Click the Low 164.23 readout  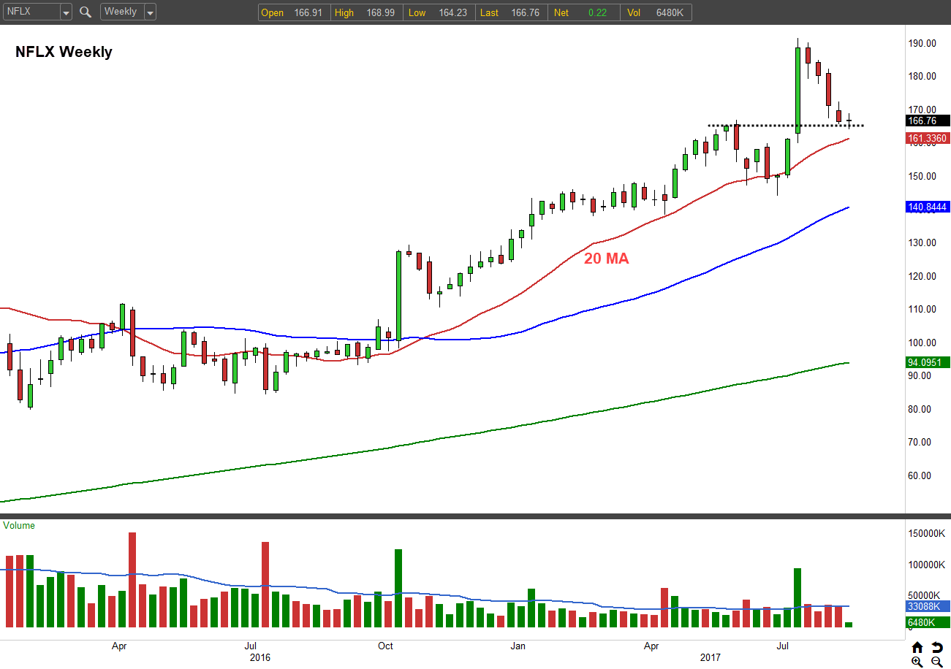pyautogui.click(x=438, y=12)
